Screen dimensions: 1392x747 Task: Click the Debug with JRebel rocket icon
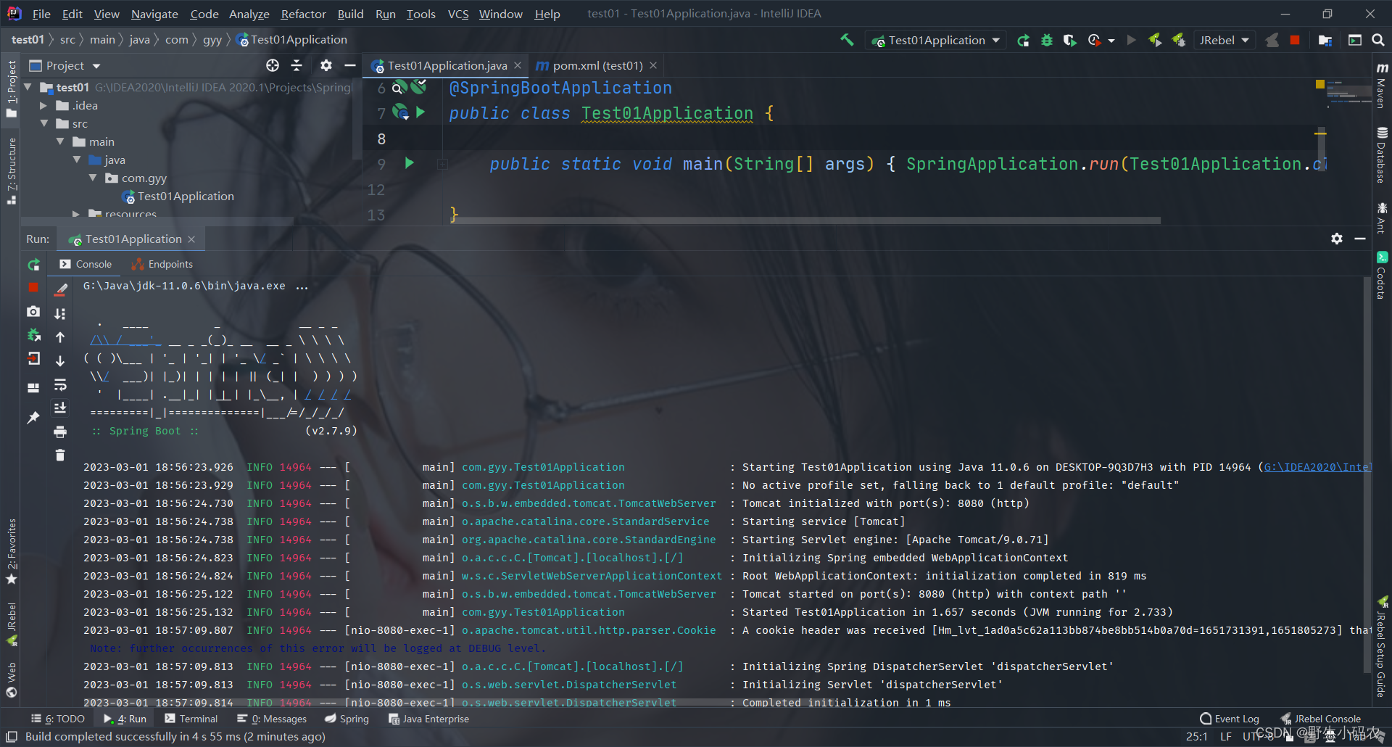pyautogui.click(x=1179, y=41)
